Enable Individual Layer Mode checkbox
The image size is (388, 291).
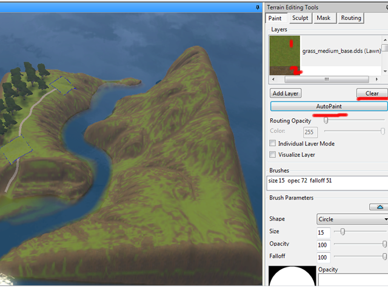(x=272, y=143)
